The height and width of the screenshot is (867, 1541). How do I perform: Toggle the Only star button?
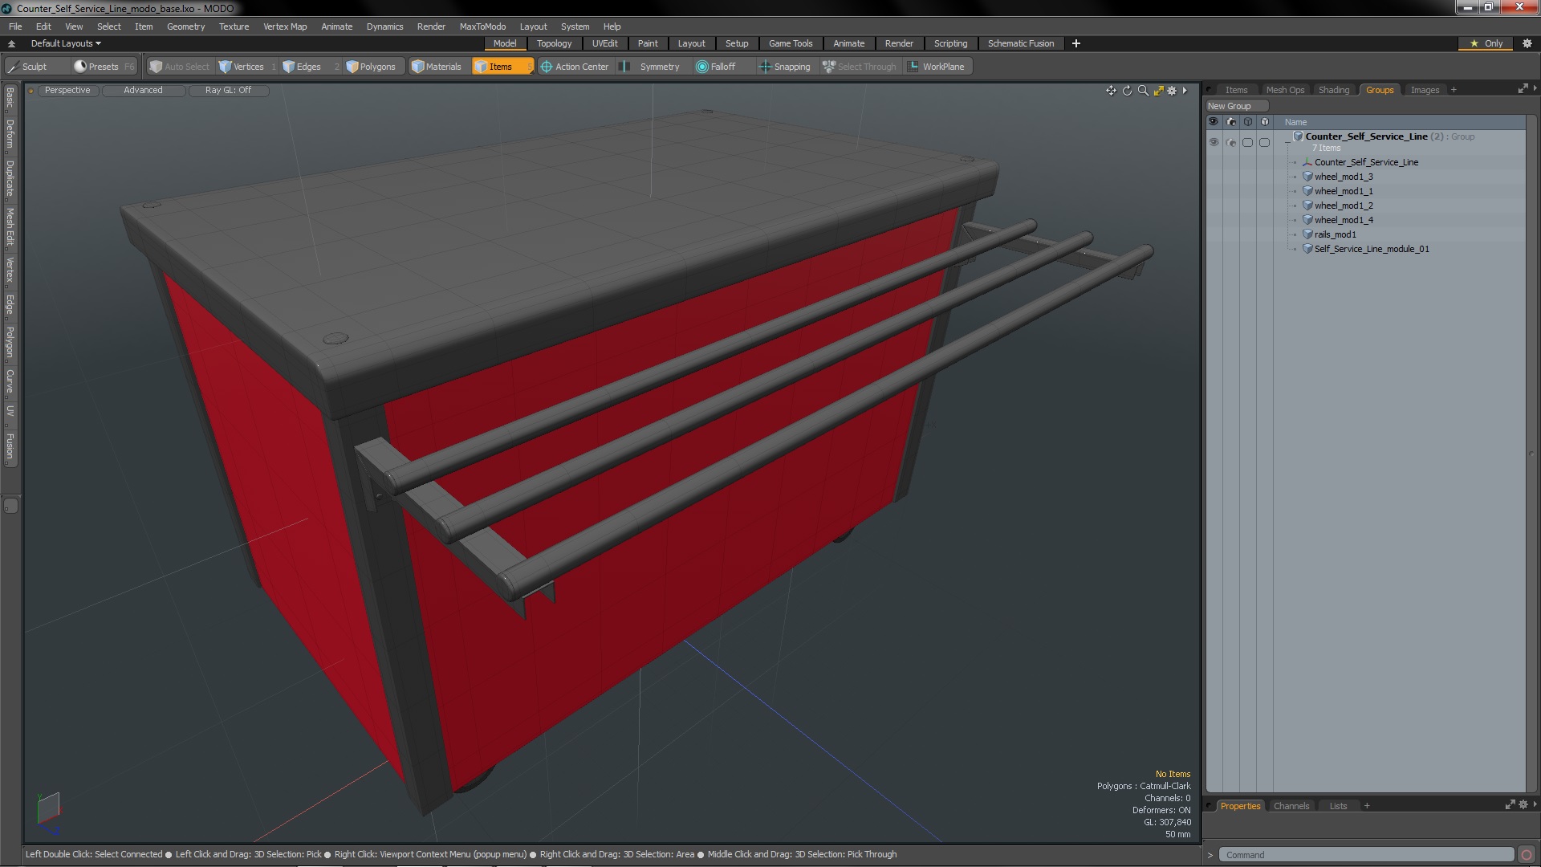[x=1486, y=43]
